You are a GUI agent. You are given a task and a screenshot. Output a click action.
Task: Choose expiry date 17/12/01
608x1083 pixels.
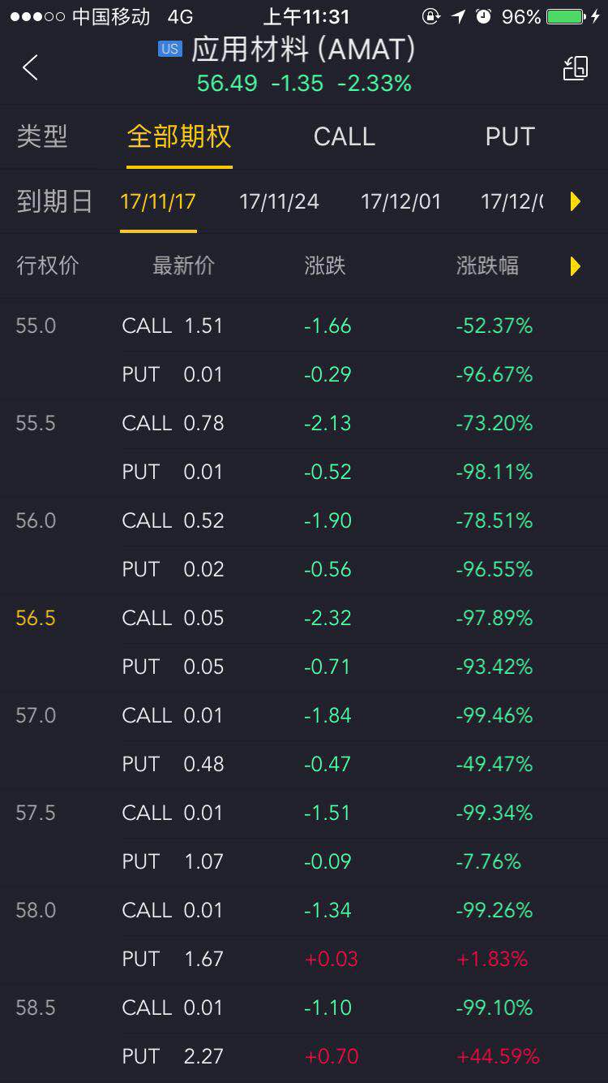click(400, 201)
